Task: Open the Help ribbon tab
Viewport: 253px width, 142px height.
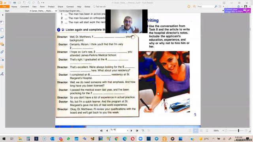Action: 79,7
